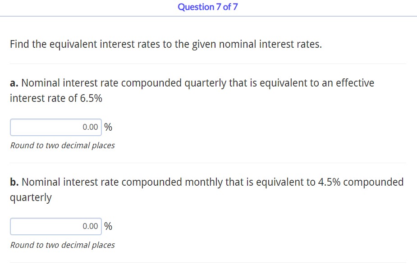Image resolution: width=417 pixels, height=265 pixels.
Task: Click the 0.00 placeholder in part a field
Action: point(90,127)
